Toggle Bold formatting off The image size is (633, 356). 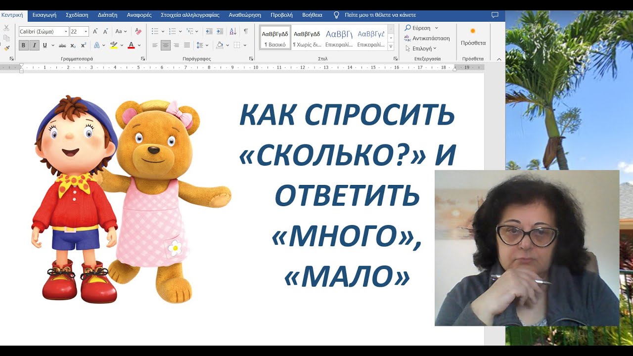tap(24, 45)
